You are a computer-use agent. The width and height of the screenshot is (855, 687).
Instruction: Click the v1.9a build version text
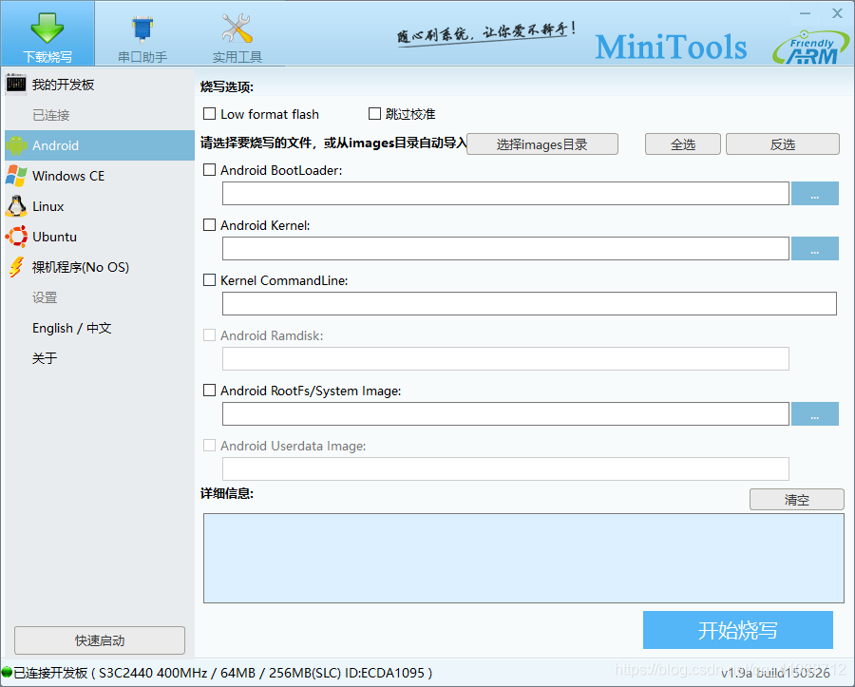point(775,674)
